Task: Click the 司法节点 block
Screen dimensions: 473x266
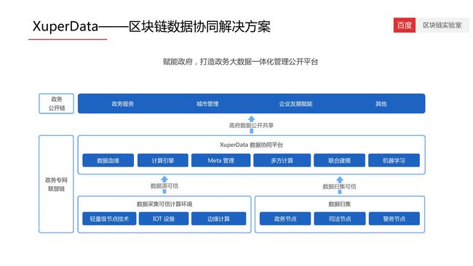Action: coord(340,219)
